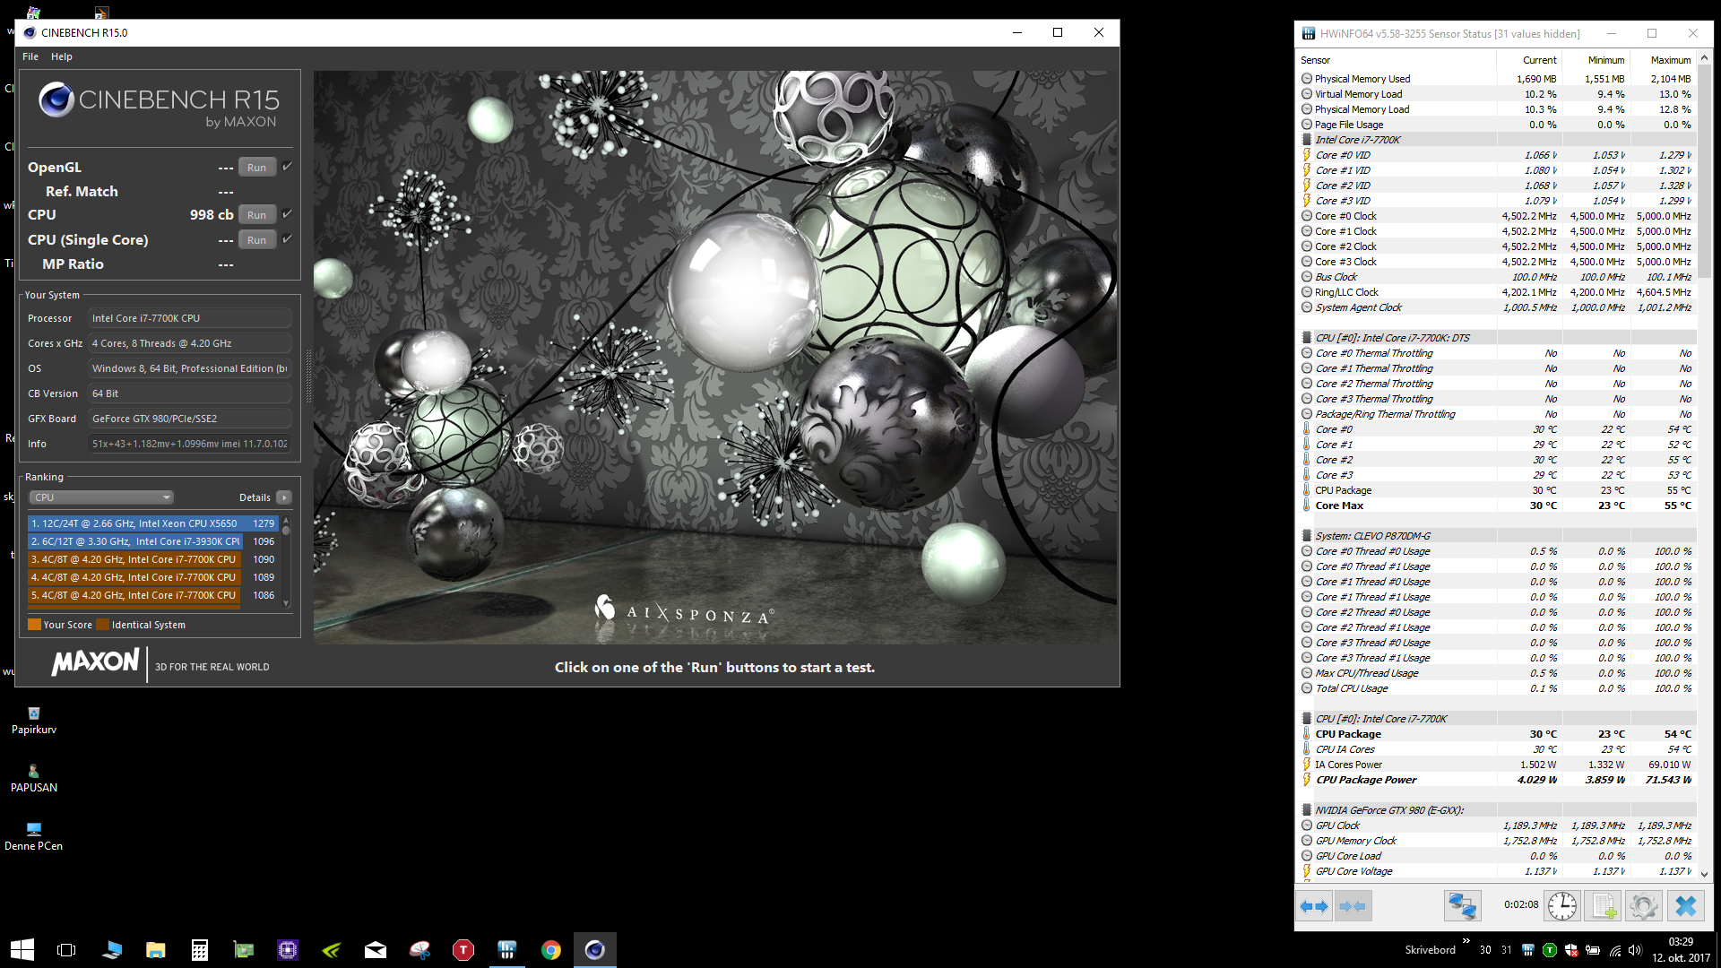Run the CPU benchmark
Viewport: 1721px width, 968px height.
[x=256, y=215]
